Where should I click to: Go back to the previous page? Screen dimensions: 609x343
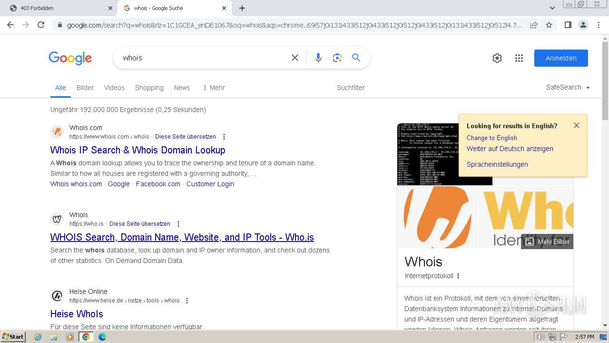(x=10, y=25)
